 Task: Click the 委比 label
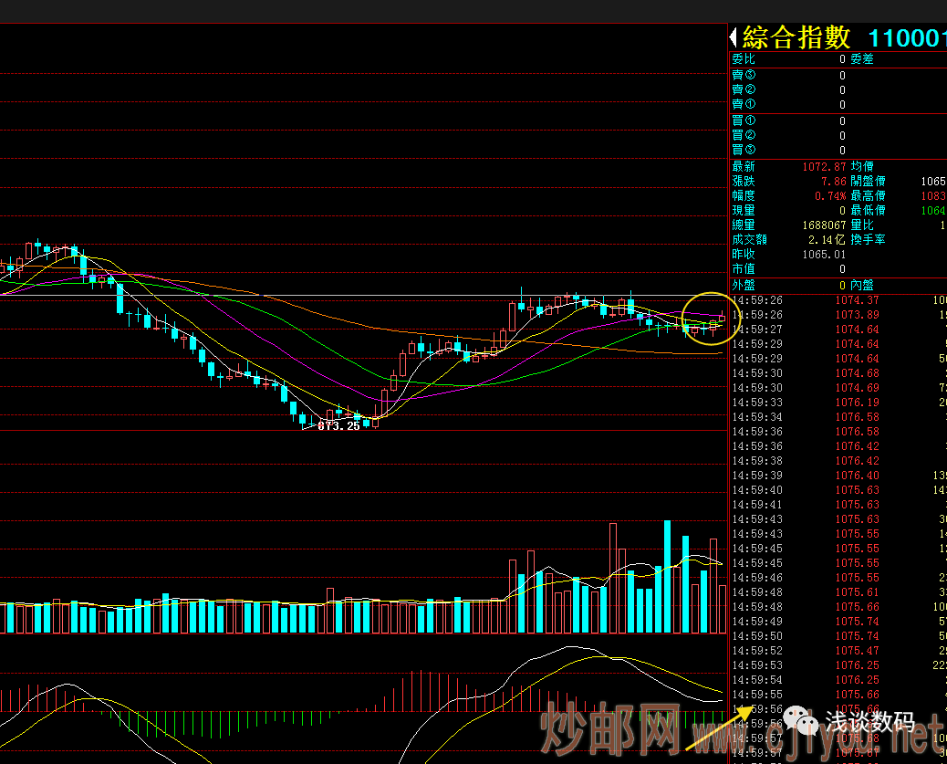(744, 59)
